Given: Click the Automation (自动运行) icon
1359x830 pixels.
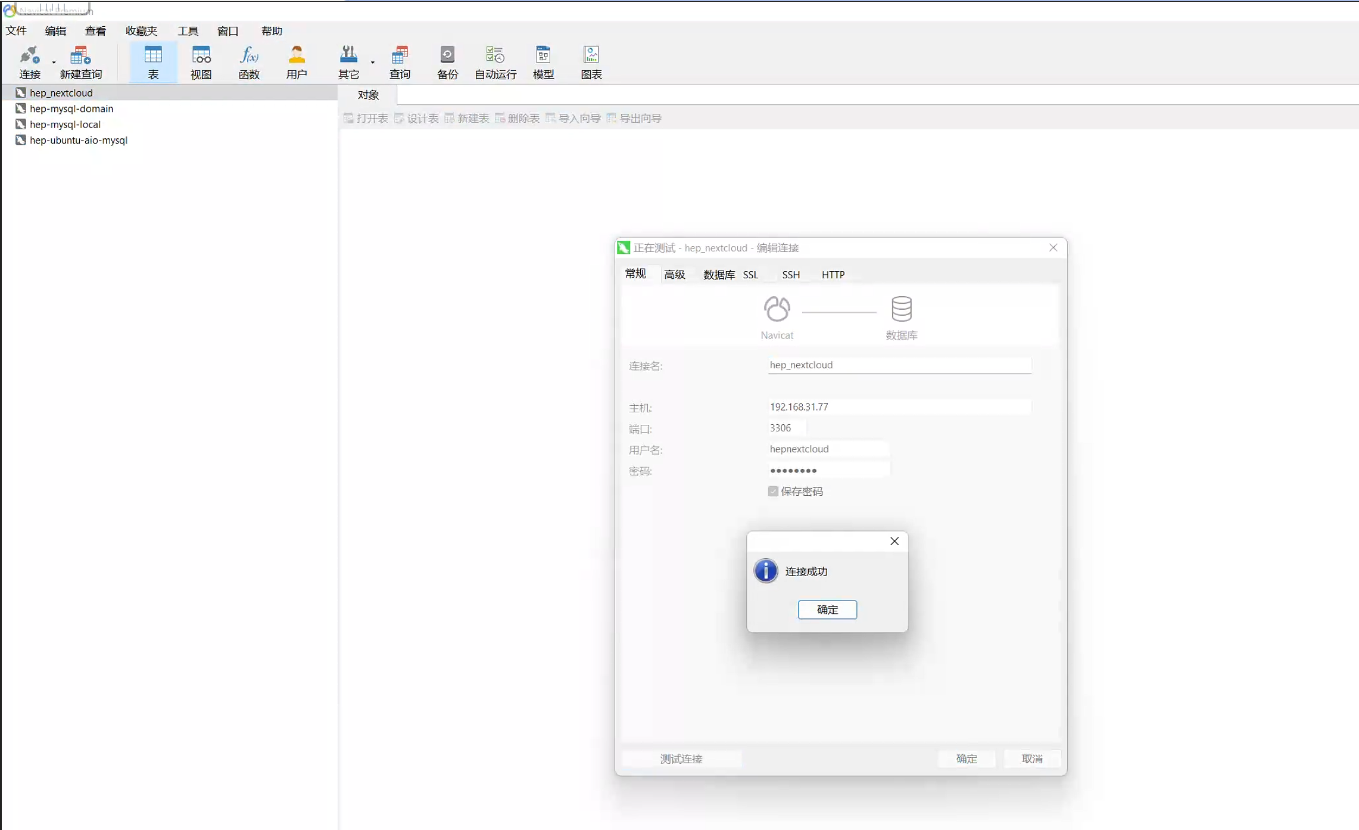Looking at the screenshot, I should click(495, 62).
